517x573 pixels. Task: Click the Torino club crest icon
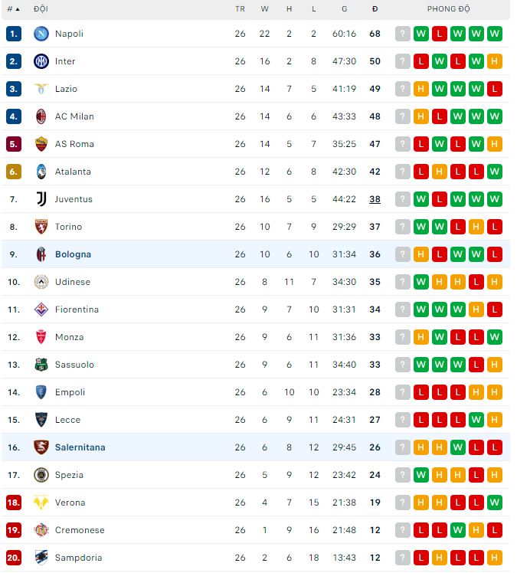41,227
